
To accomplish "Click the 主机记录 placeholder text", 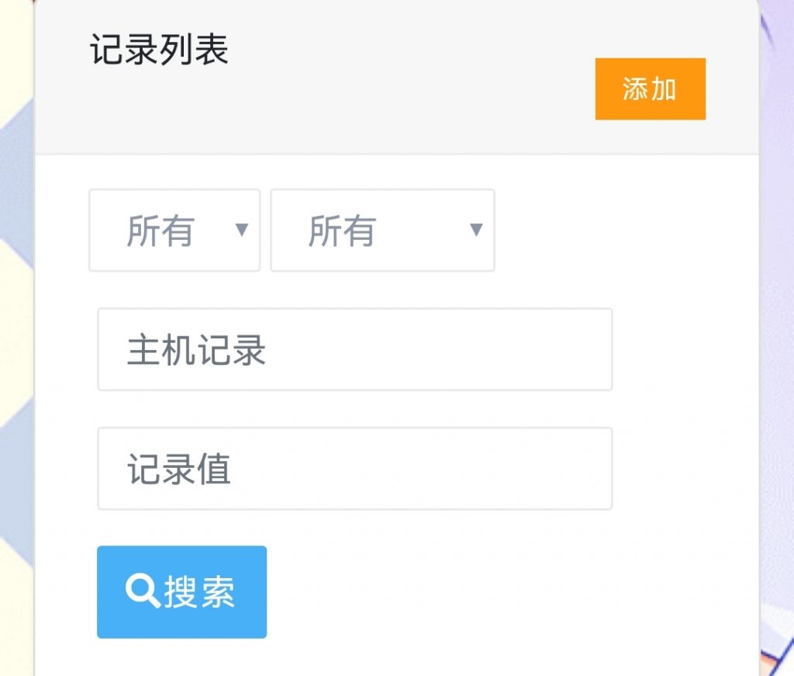I will [197, 350].
